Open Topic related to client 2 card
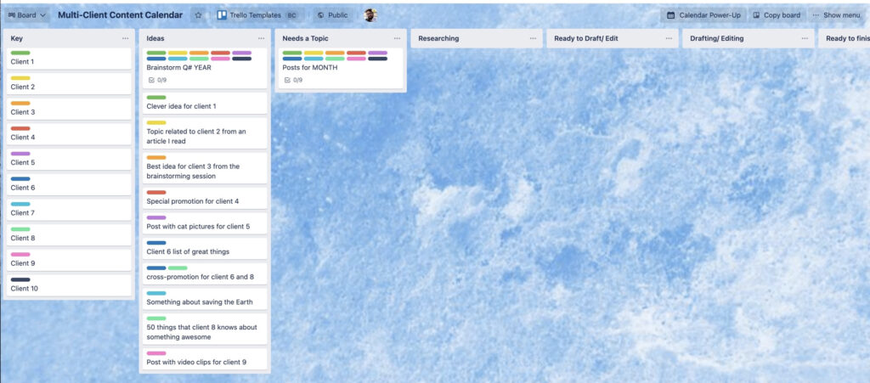The height and width of the screenshot is (383, 870). coord(205,133)
